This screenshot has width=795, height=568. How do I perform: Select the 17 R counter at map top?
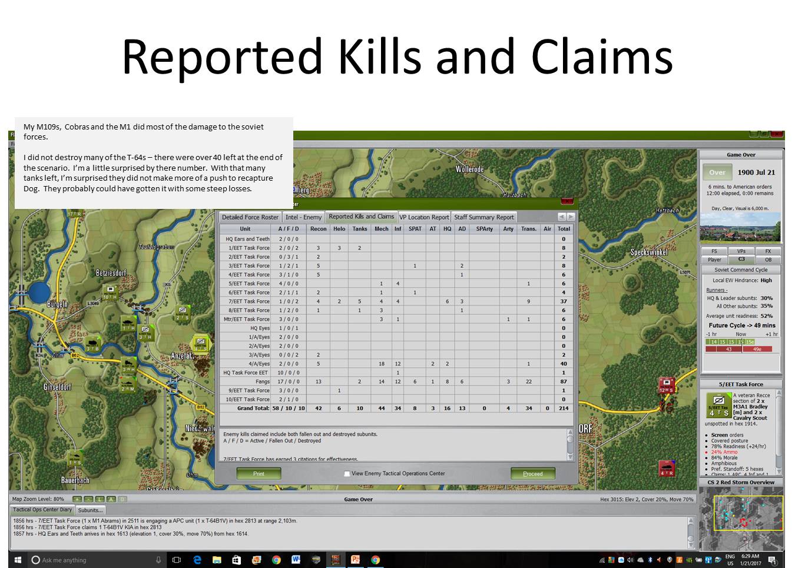click(74, 214)
